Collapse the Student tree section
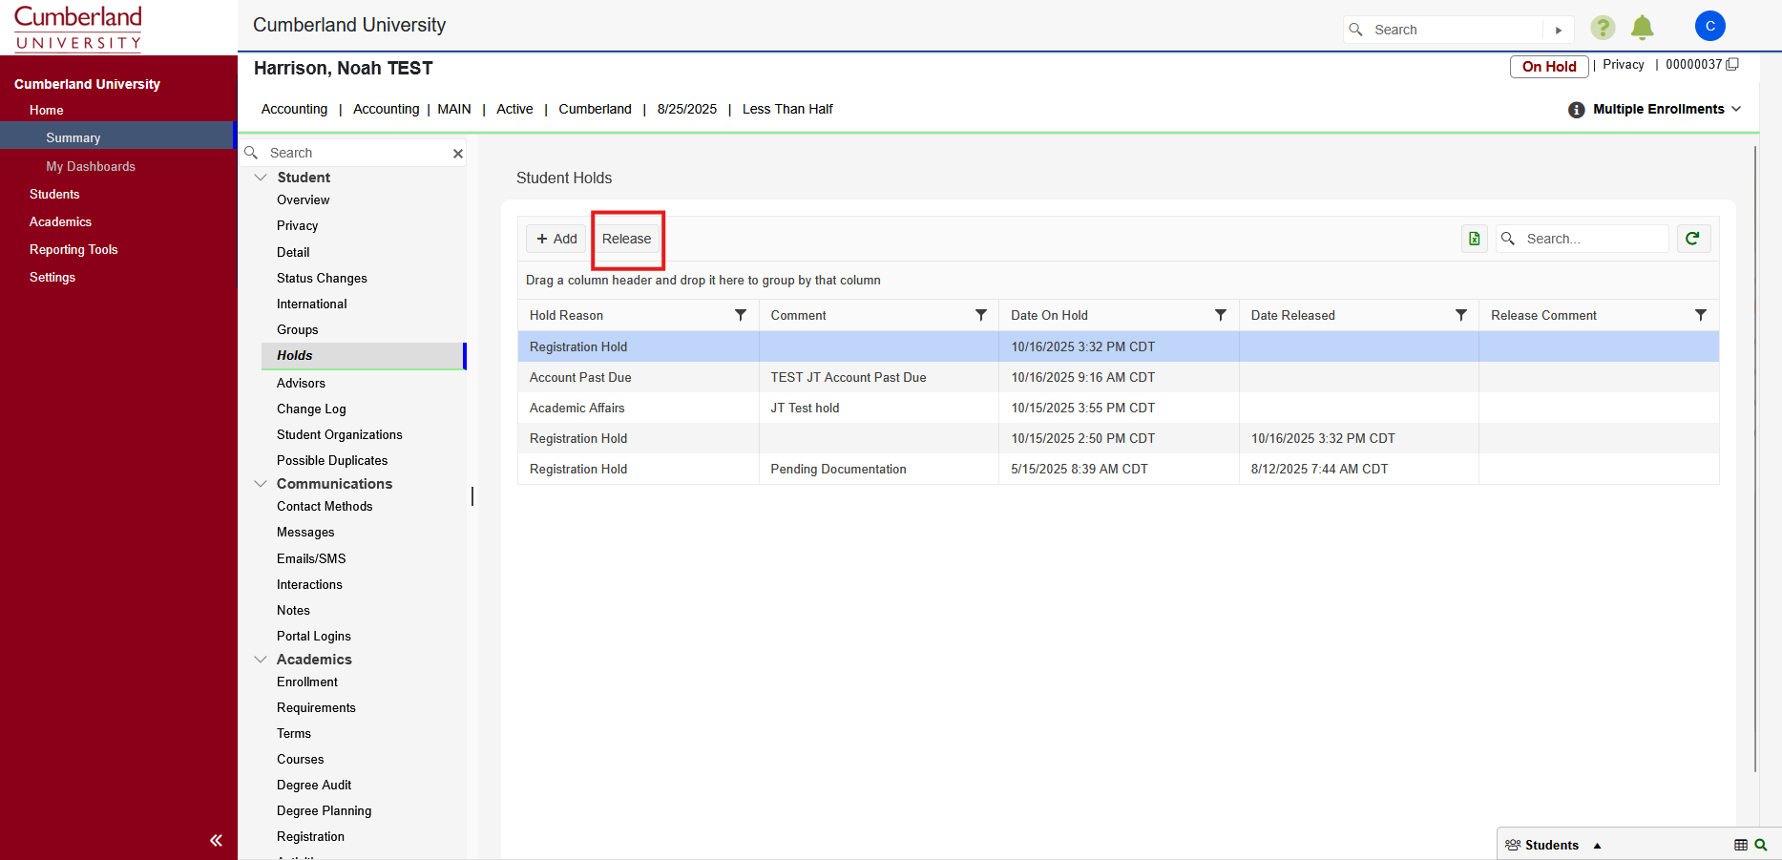 point(261,178)
